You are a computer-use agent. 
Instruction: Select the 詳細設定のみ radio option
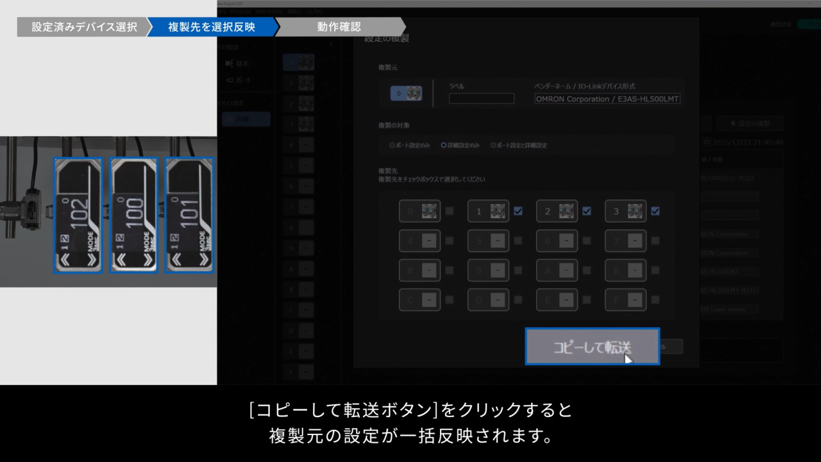pos(444,145)
